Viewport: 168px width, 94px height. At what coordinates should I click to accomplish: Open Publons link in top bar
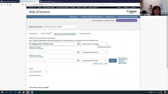[79, 8]
